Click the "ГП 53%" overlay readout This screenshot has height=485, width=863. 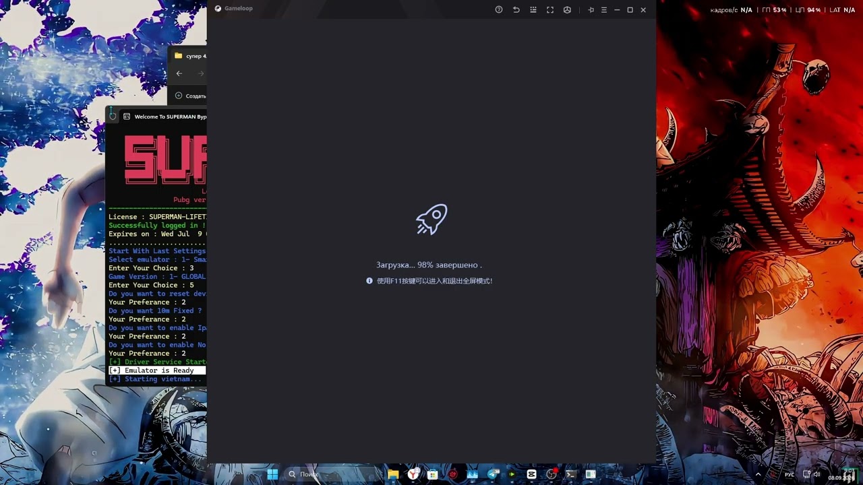pyautogui.click(x=775, y=10)
